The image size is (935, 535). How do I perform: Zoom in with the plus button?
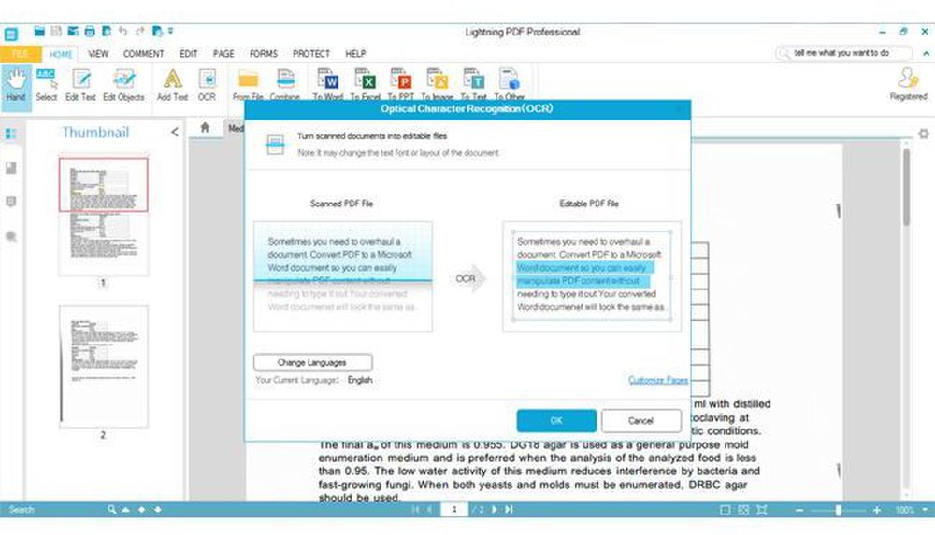877,510
